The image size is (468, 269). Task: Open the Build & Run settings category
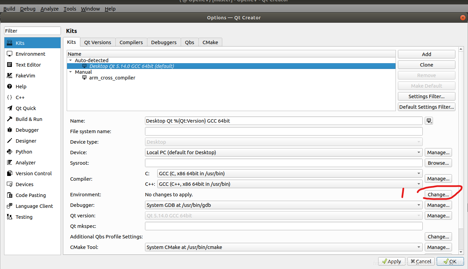(32, 119)
